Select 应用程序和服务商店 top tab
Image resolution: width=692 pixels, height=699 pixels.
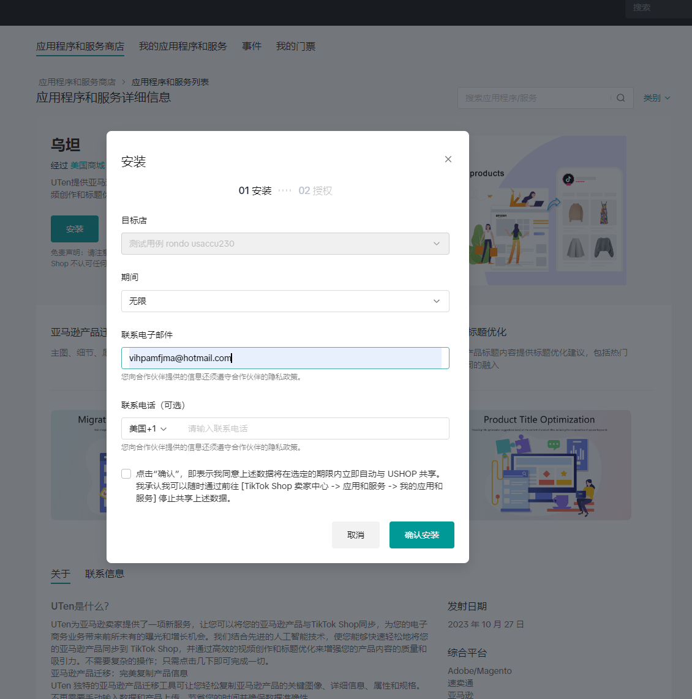(x=80, y=47)
